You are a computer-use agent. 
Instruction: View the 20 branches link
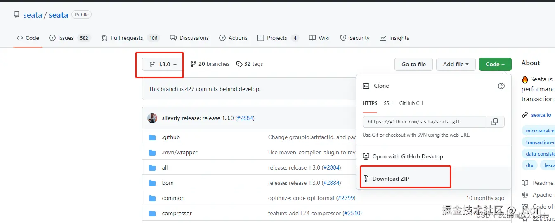tap(210, 64)
